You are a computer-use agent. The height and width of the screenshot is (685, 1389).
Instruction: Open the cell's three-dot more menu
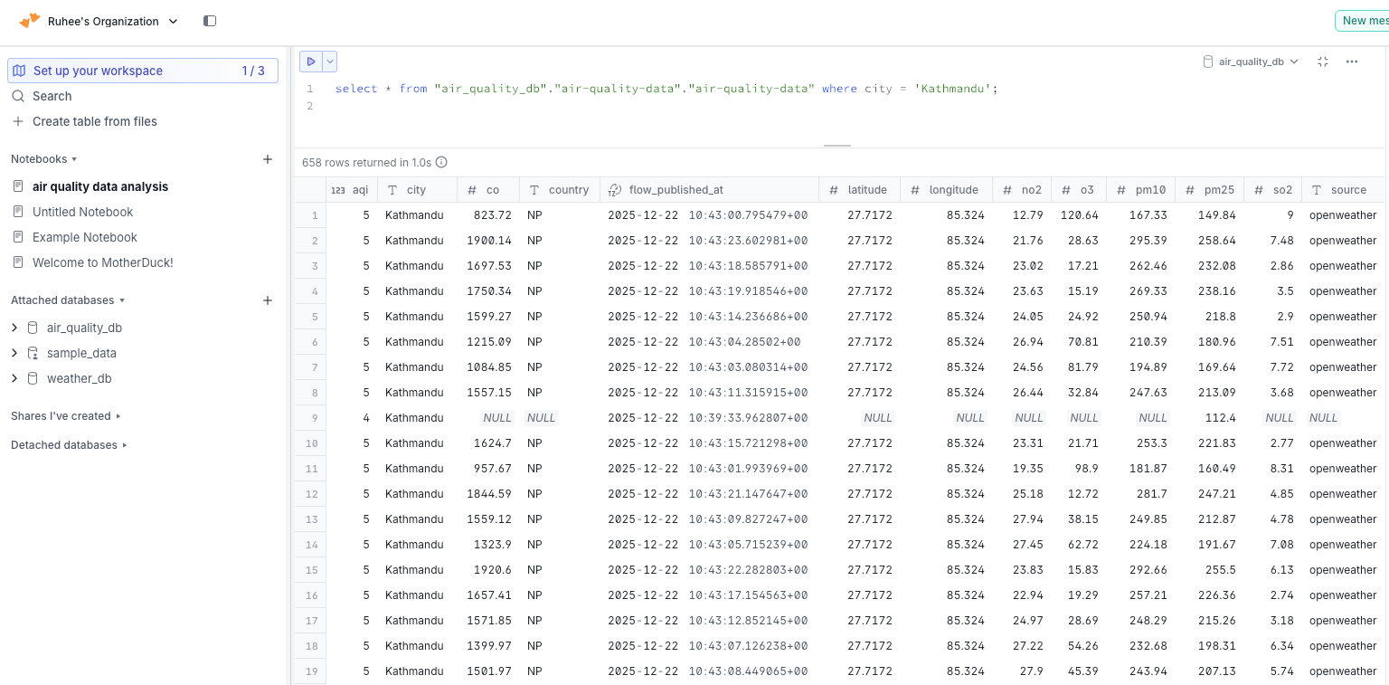(1352, 62)
